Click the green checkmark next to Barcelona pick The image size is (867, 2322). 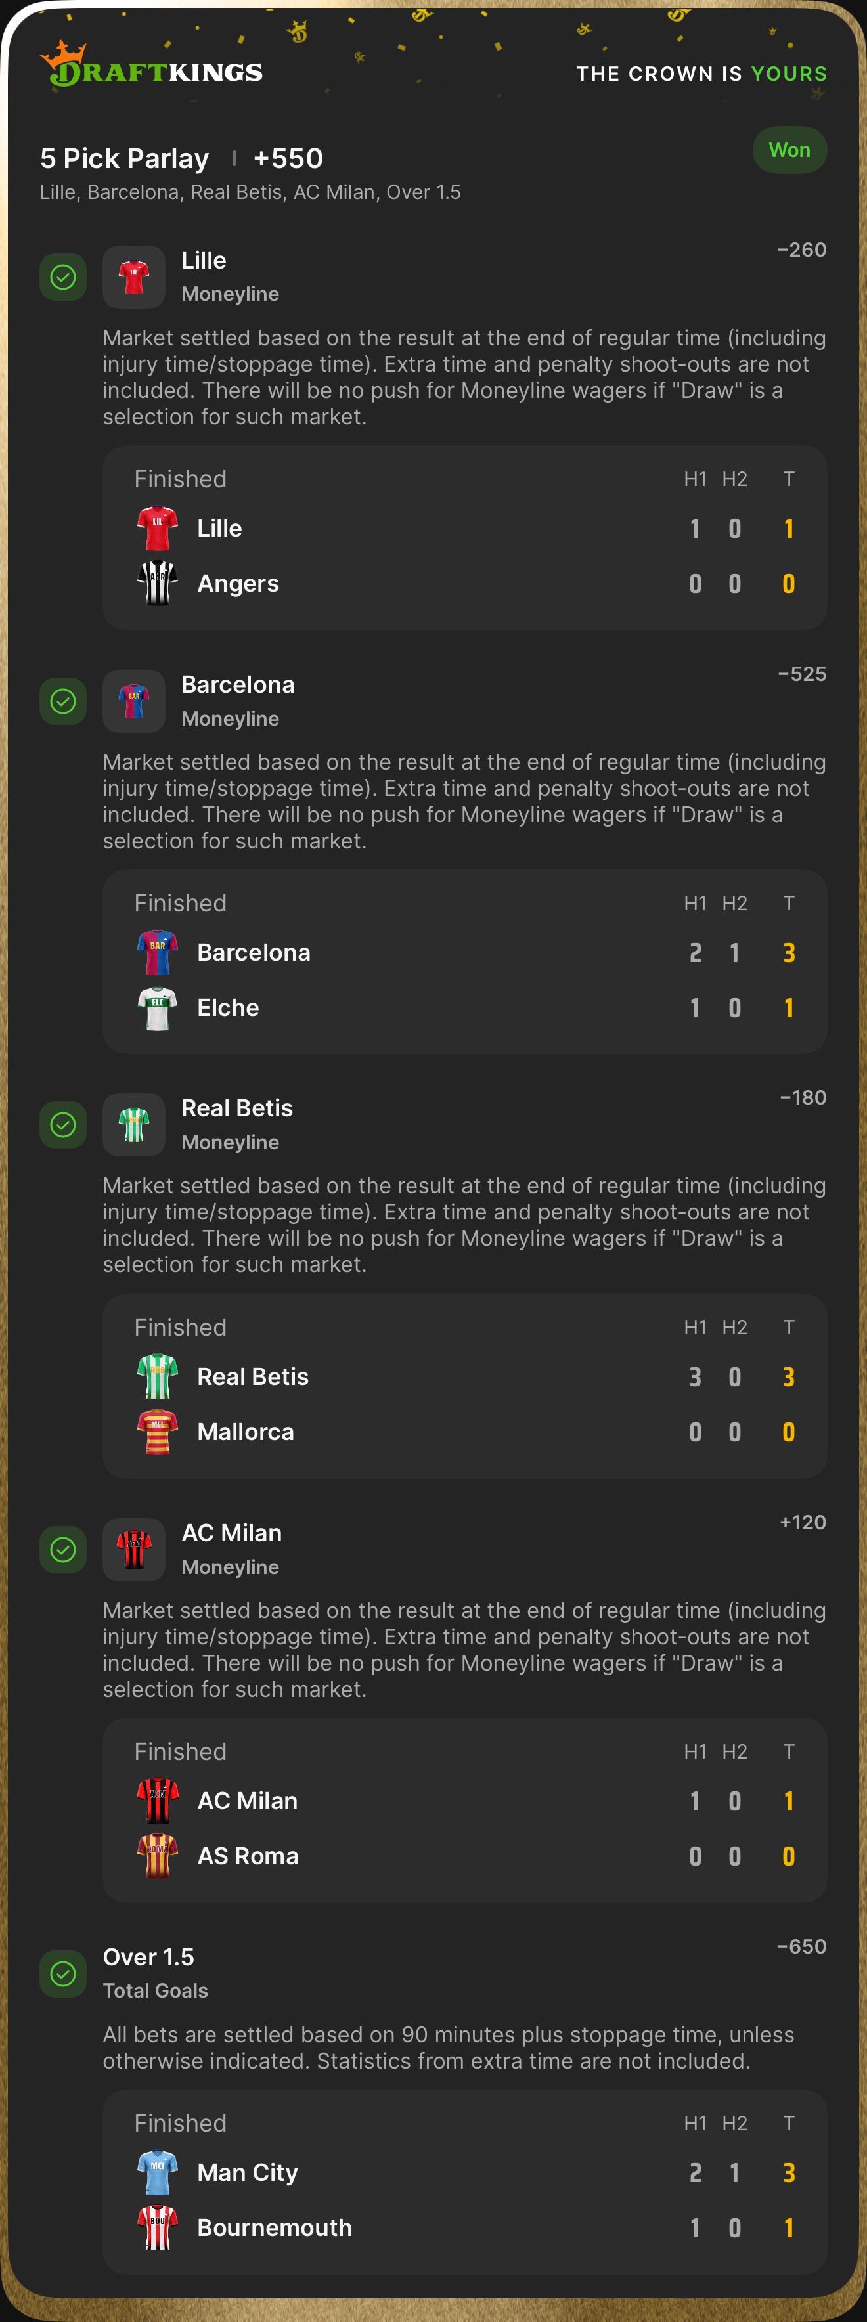point(63,701)
